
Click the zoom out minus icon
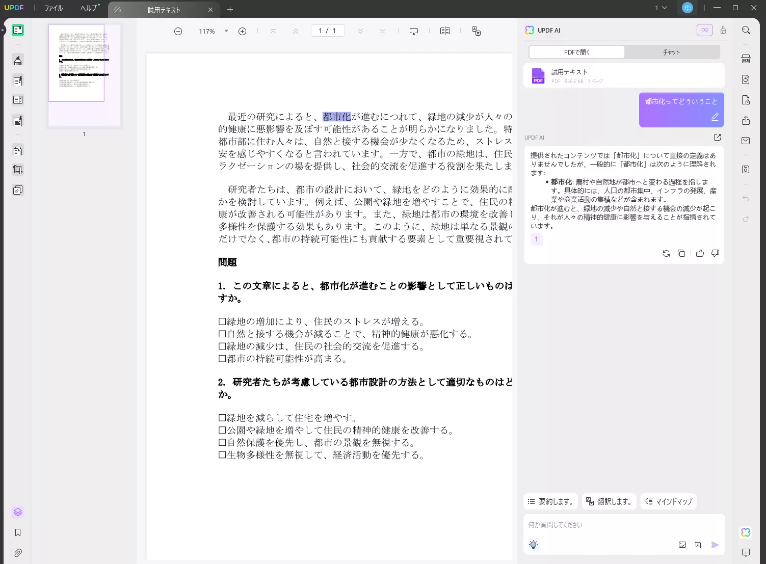tap(178, 32)
